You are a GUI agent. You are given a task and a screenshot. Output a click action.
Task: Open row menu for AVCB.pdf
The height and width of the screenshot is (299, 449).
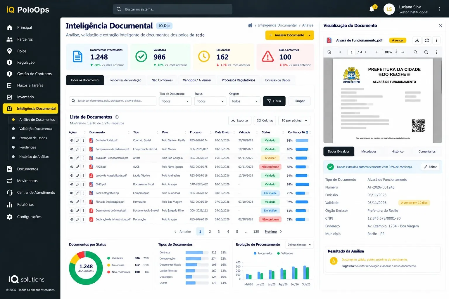tap(83, 167)
